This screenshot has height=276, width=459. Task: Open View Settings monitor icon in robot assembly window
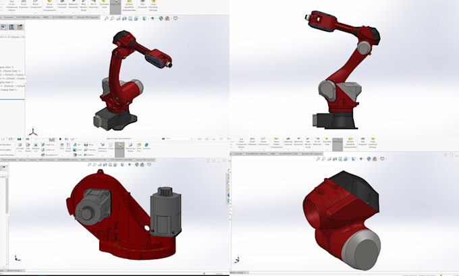click(x=175, y=18)
